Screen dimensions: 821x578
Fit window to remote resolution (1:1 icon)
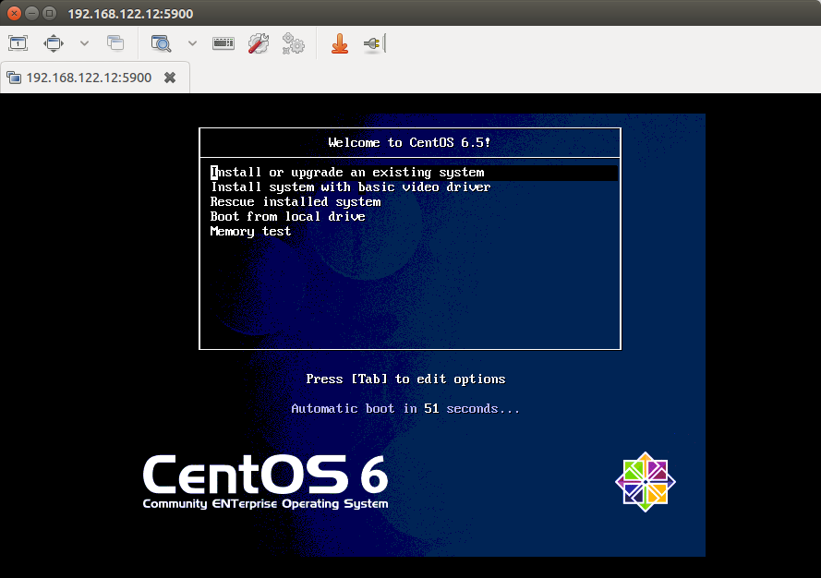coord(18,43)
